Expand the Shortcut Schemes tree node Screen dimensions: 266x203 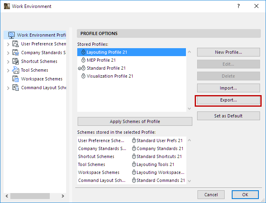[x=8, y=61]
